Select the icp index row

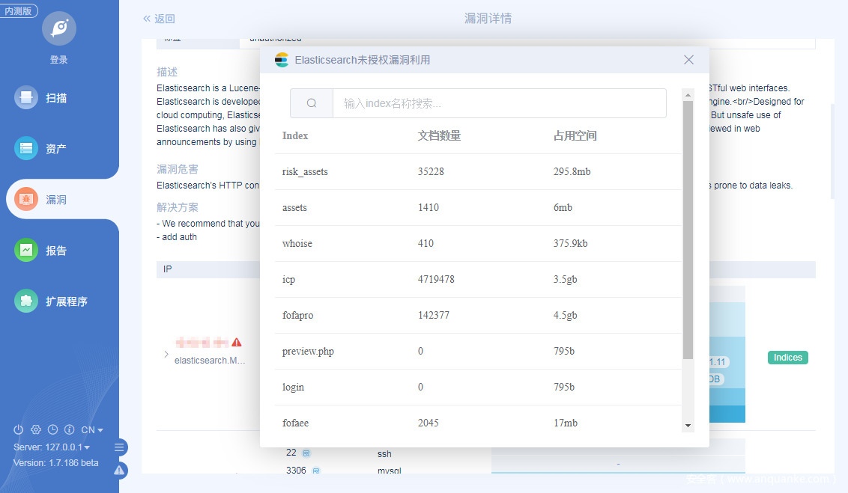click(x=478, y=279)
